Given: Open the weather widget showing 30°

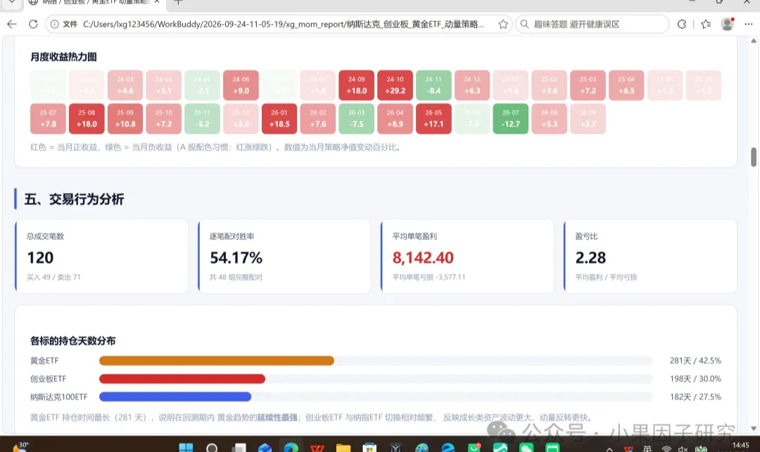Looking at the screenshot, I should [x=20, y=446].
